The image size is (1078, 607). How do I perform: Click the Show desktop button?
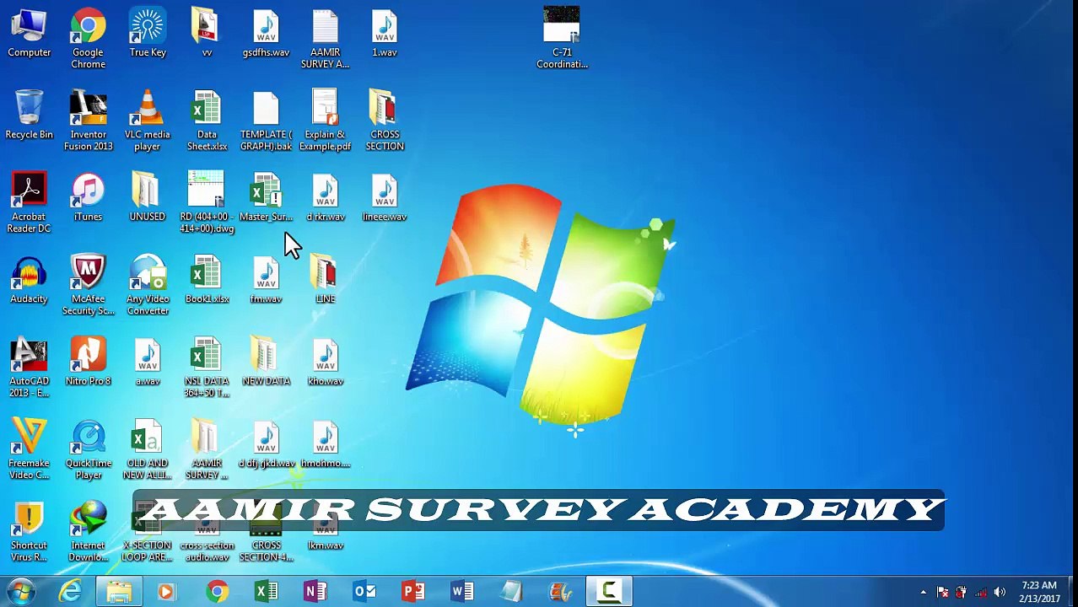click(x=1072, y=592)
